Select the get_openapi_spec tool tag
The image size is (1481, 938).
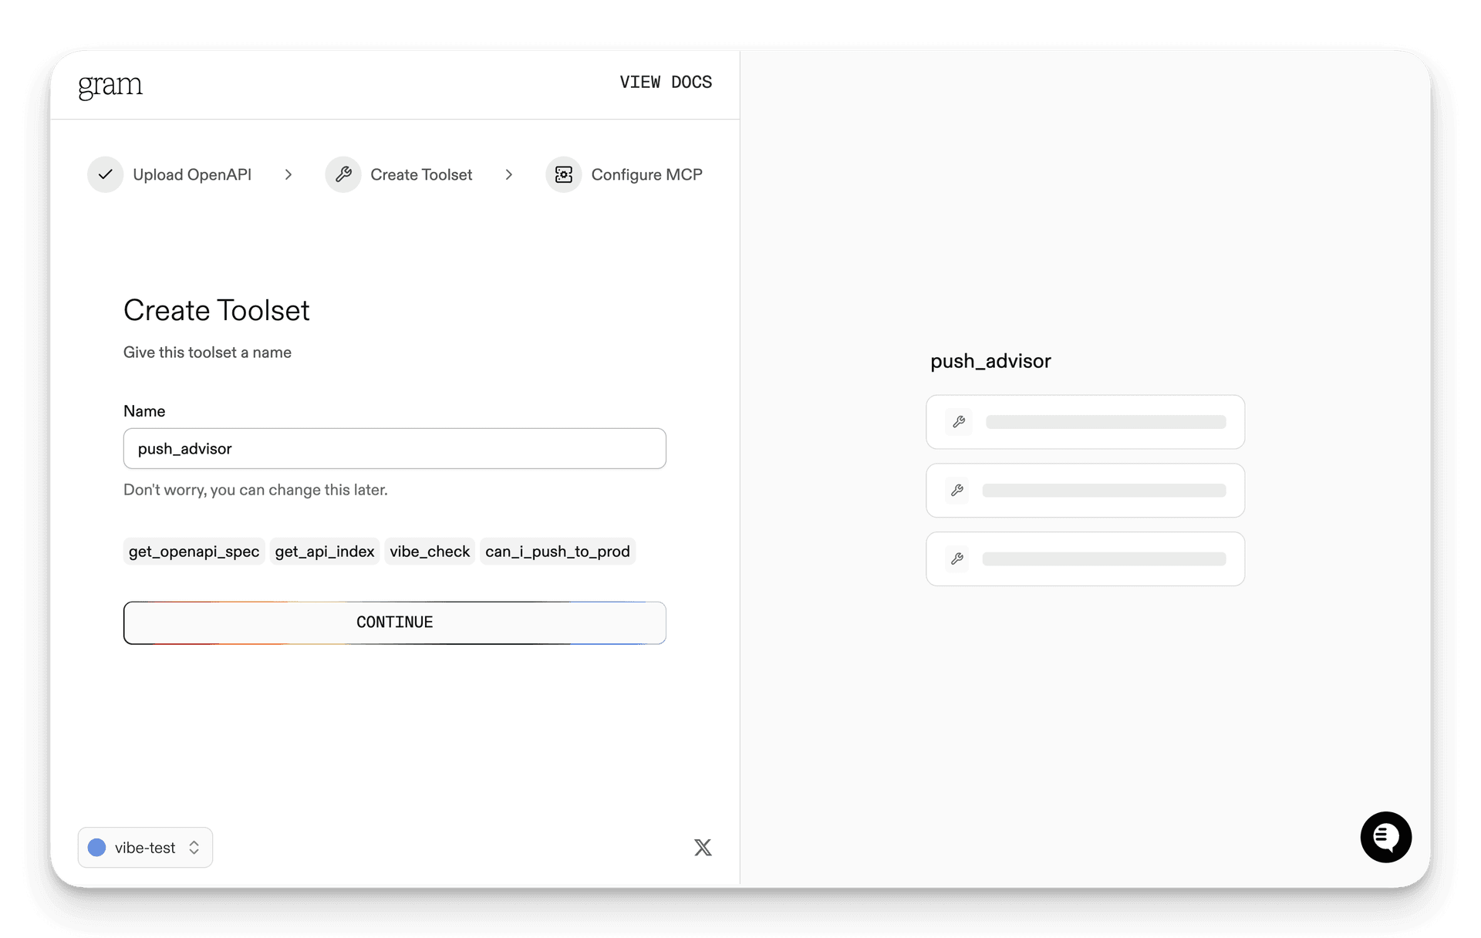point(194,551)
